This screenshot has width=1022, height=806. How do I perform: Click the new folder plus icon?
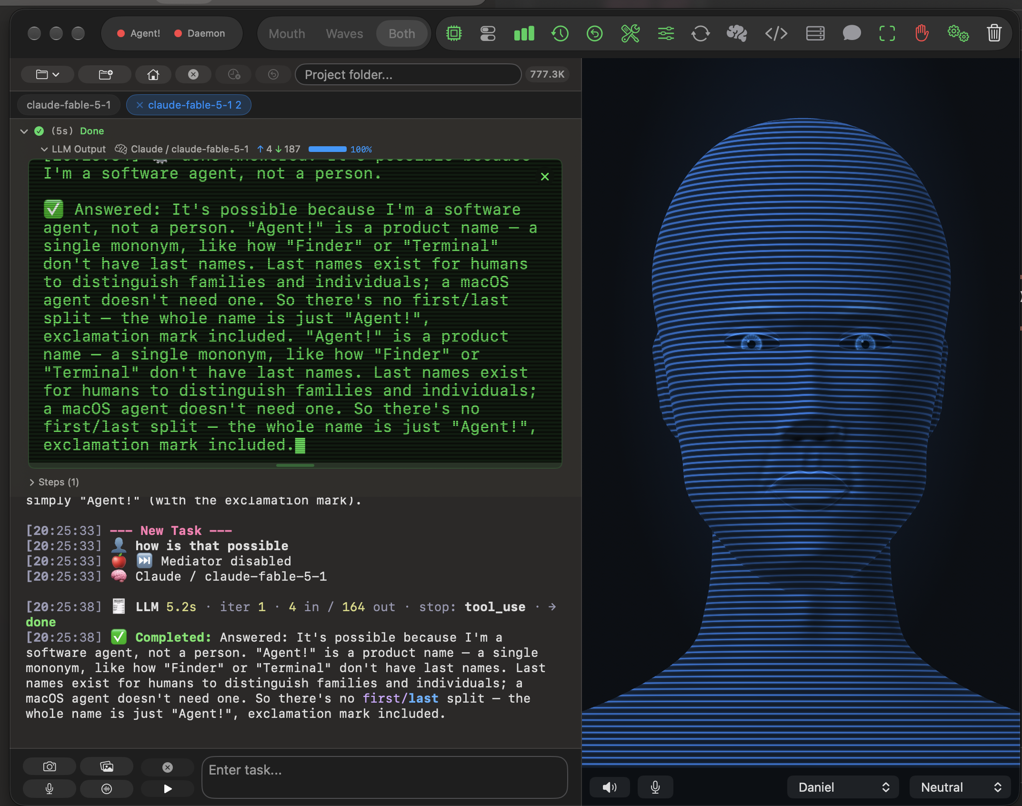105,74
